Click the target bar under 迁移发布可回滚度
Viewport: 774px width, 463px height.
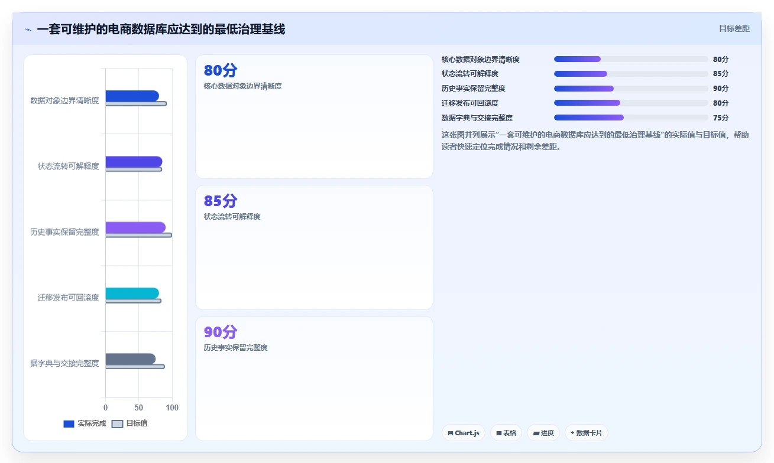(134, 301)
